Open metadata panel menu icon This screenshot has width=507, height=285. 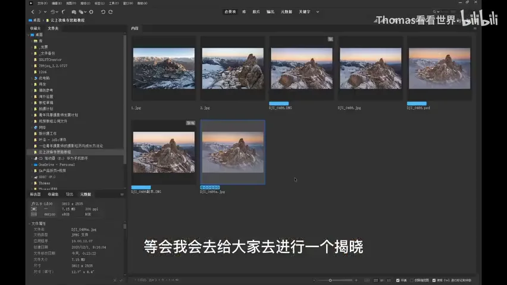tap(122, 194)
